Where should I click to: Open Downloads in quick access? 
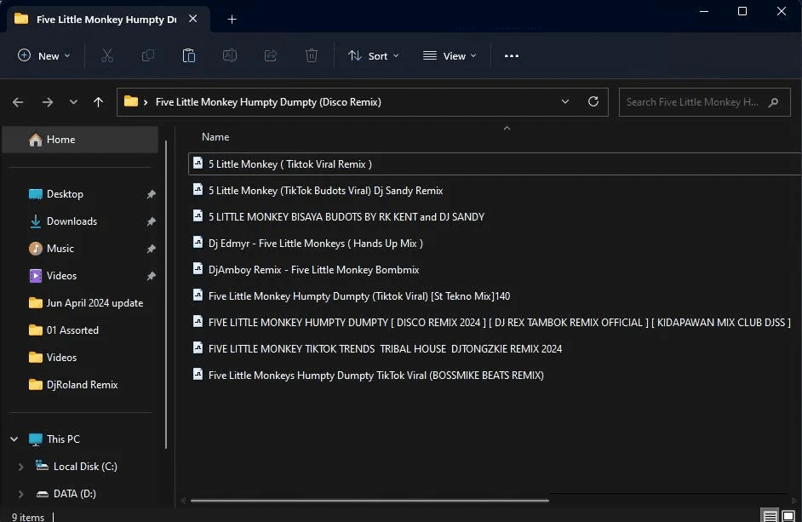pos(72,221)
